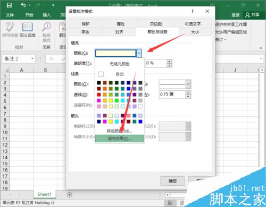Select row 15 header
The image size is (266, 207).
pyautogui.click(x=5, y=163)
